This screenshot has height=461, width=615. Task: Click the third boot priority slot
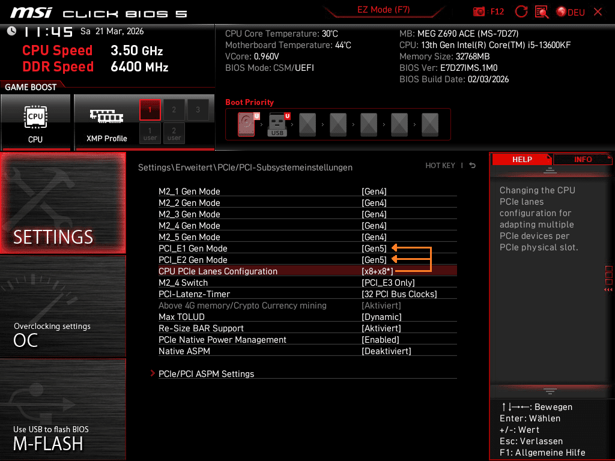point(307,124)
